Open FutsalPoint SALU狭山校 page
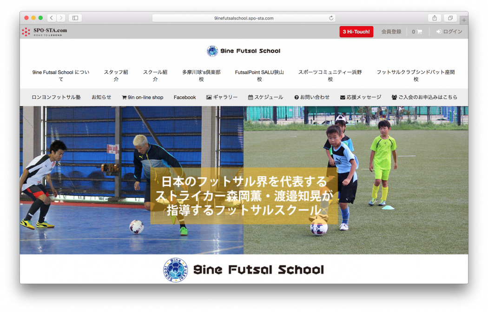The width and height of the screenshot is (488, 312). (259, 76)
